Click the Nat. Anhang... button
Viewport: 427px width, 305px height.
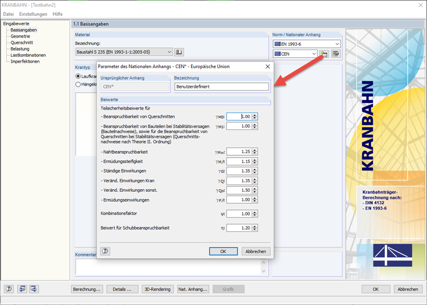click(193, 289)
